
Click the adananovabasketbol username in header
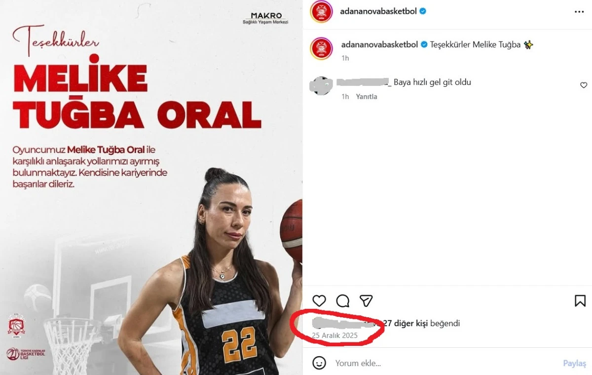pyautogui.click(x=379, y=11)
